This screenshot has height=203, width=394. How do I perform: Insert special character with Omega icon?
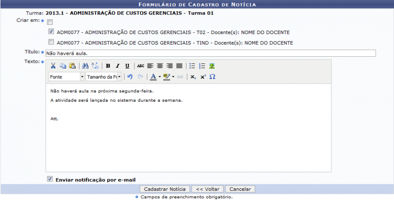212,77
